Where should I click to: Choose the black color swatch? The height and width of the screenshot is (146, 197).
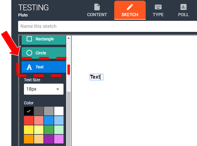pyautogui.click(x=29, y=111)
